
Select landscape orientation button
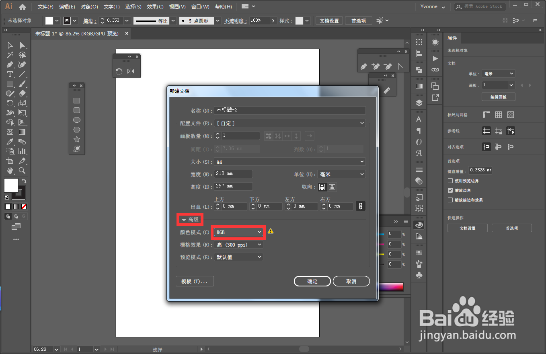(x=332, y=187)
